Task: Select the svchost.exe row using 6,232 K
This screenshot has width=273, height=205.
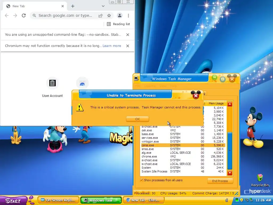Action: point(183,164)
